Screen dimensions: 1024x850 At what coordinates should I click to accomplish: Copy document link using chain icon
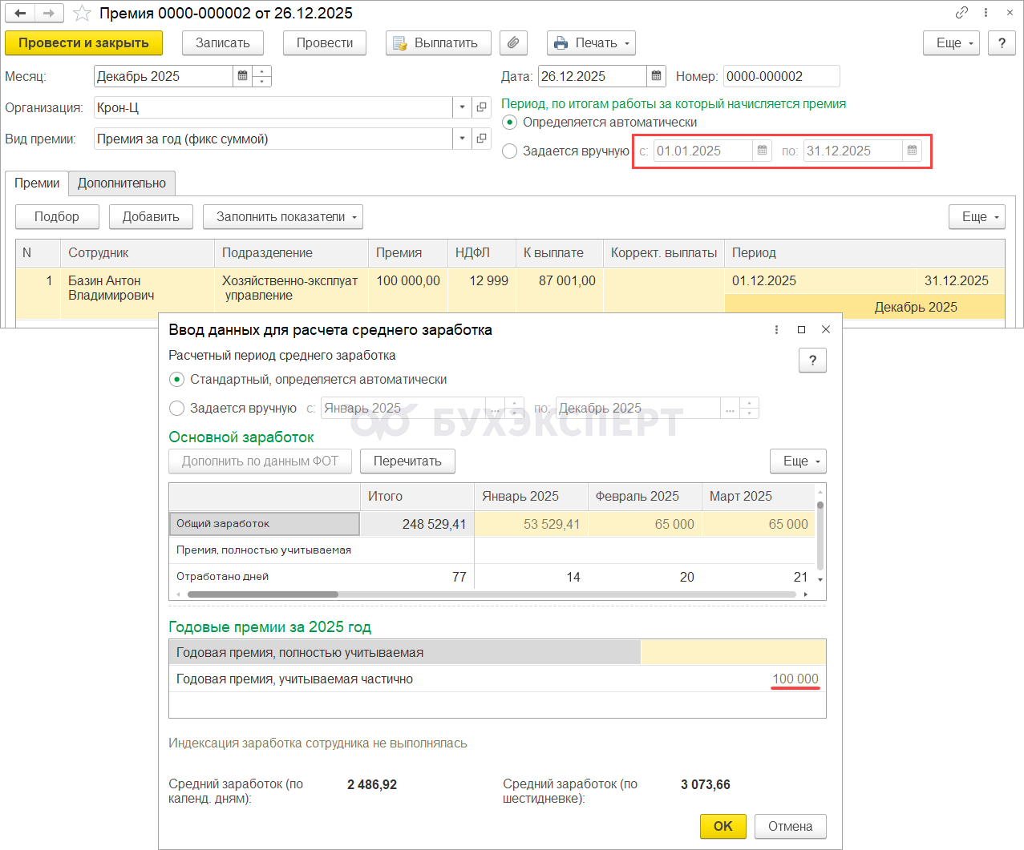961,13
